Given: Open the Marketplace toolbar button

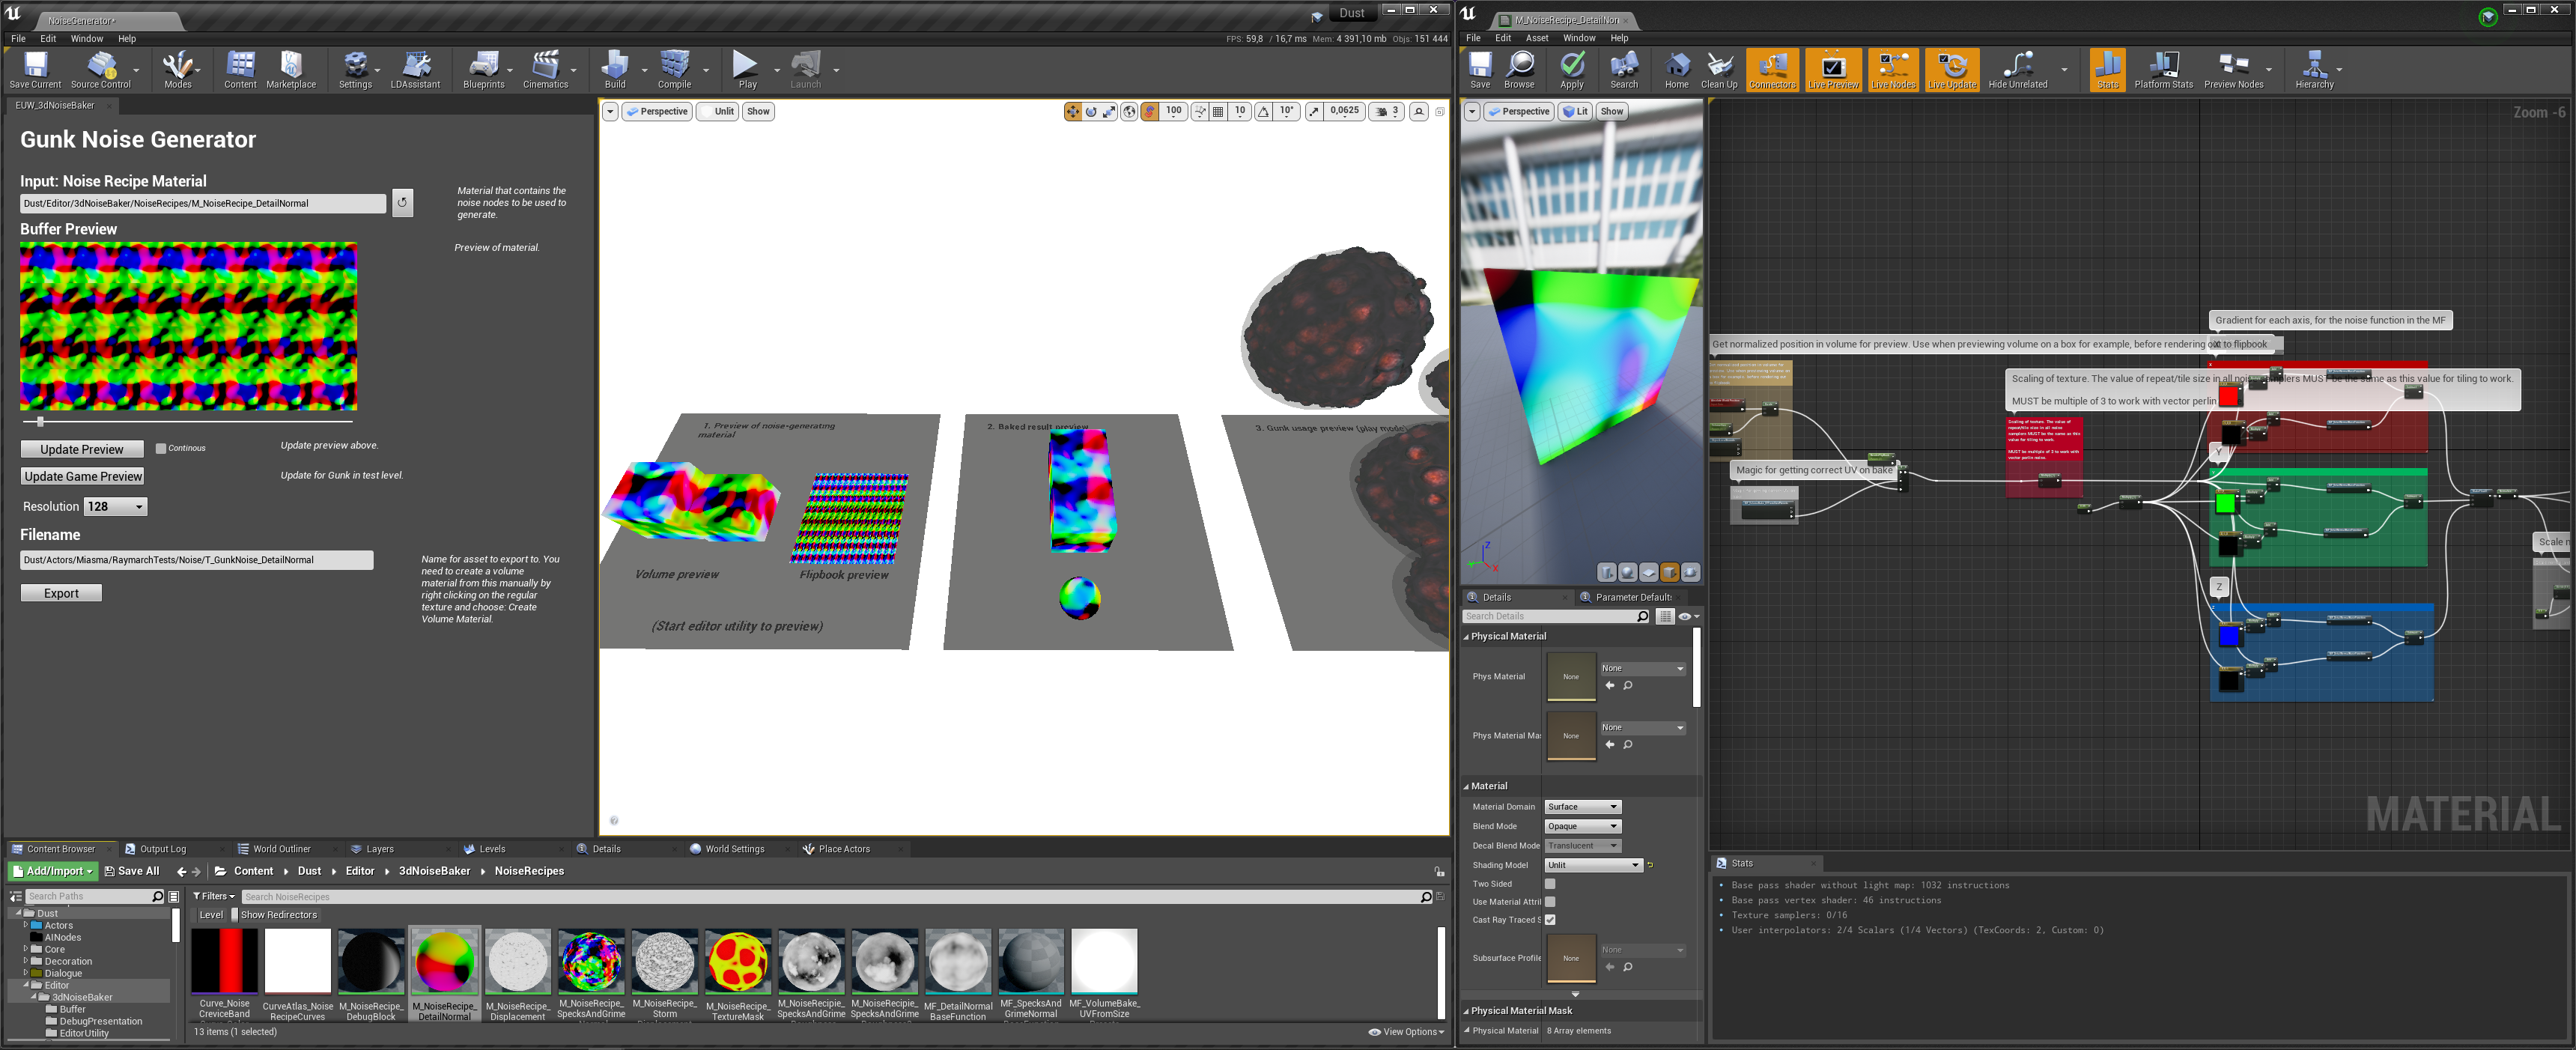Looking at the screenshot, I should pos(291,70).
